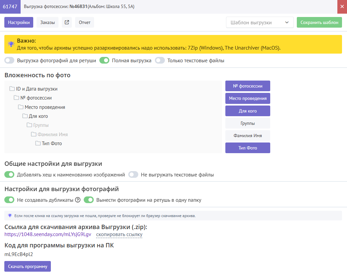Toggle Не создавать дубликаты switch

(10, 200)
